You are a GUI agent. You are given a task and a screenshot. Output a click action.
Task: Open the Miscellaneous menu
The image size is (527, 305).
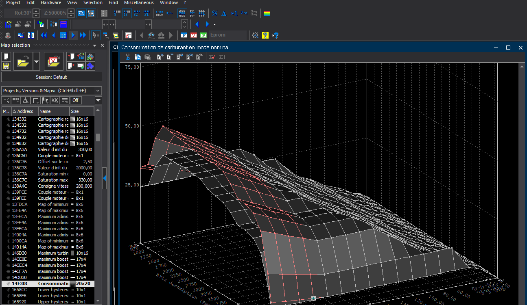(x=139, y=2)
